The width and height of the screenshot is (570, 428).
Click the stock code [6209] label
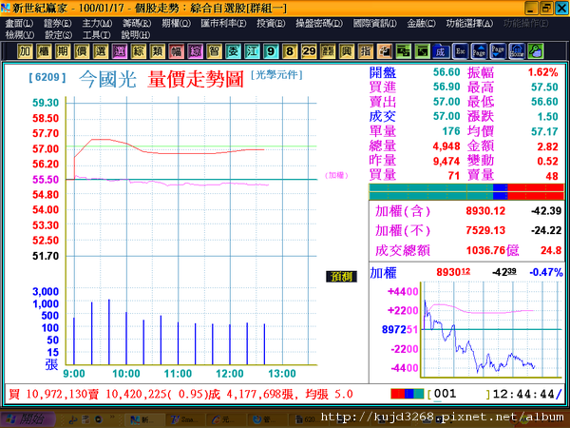click(47, 77)
